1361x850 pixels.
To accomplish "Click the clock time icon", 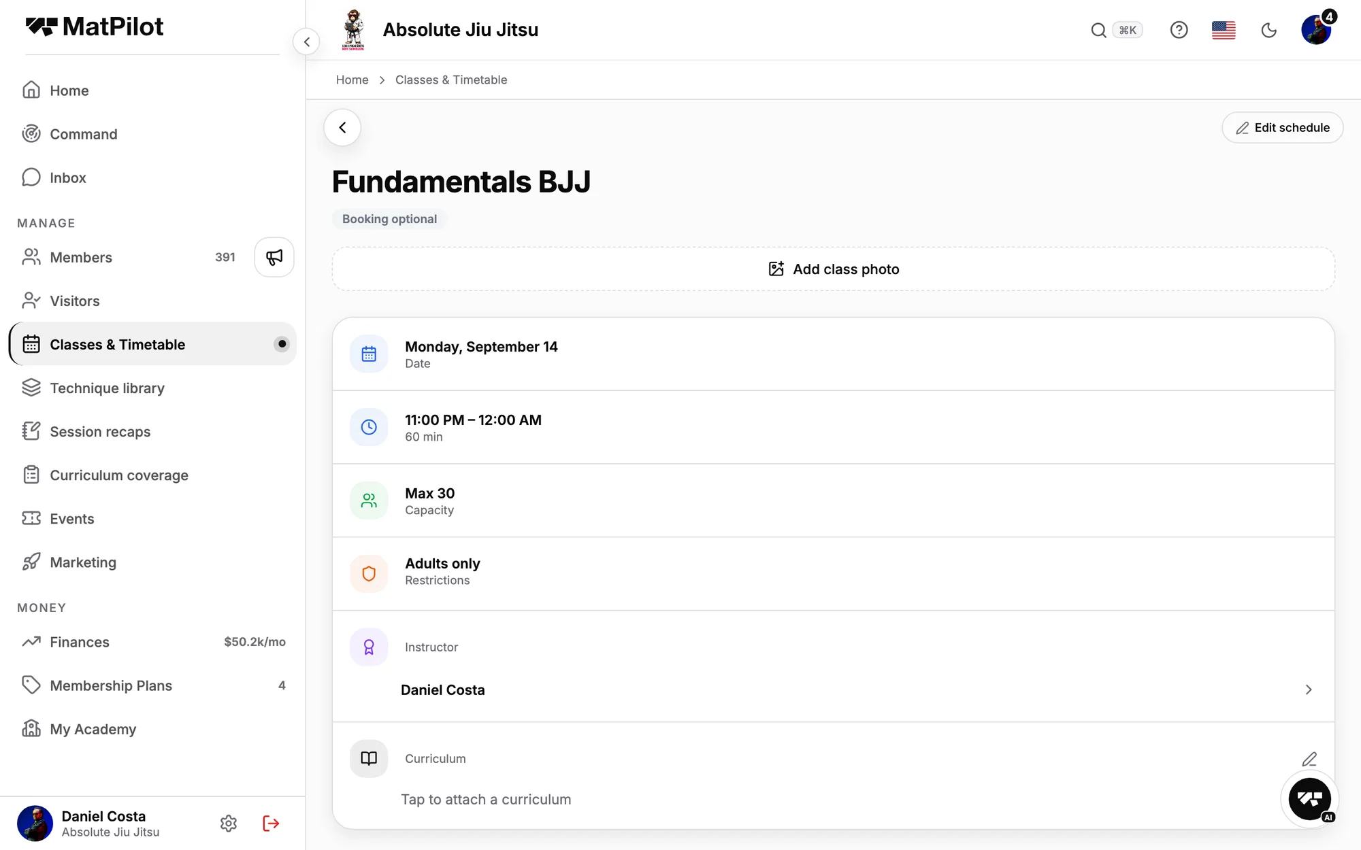I will 369,427.
